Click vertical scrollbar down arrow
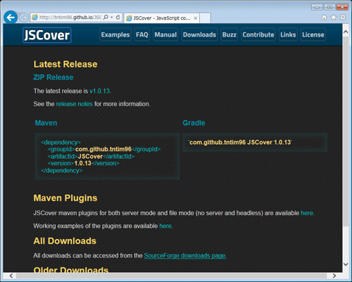352x282 pixels. tap(346, 264)
